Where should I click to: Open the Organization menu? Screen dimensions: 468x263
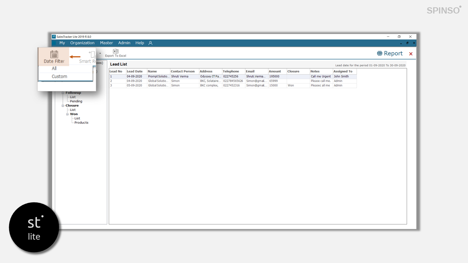[x=82, y=43]
